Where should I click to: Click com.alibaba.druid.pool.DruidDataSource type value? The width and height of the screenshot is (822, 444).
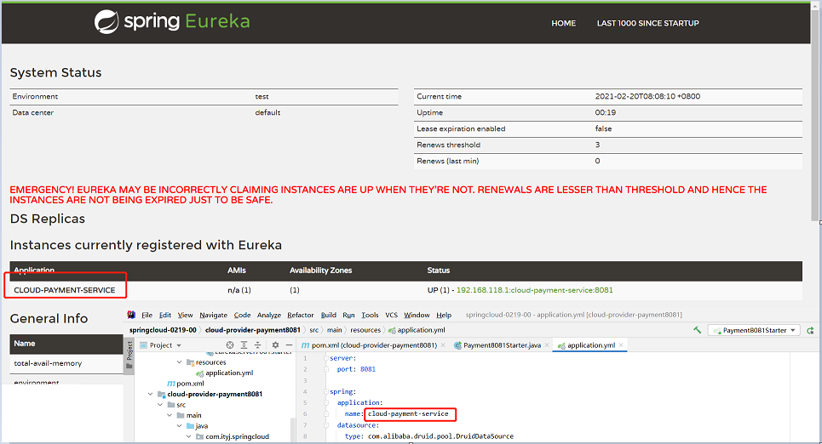440,436
